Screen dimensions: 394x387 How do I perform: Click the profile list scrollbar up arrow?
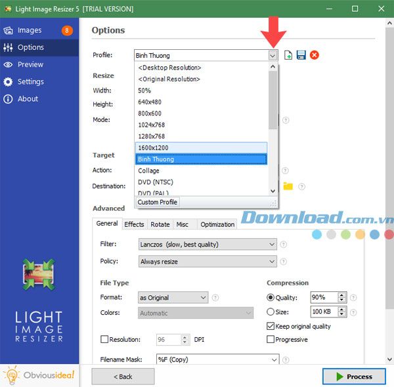point(273,67)
